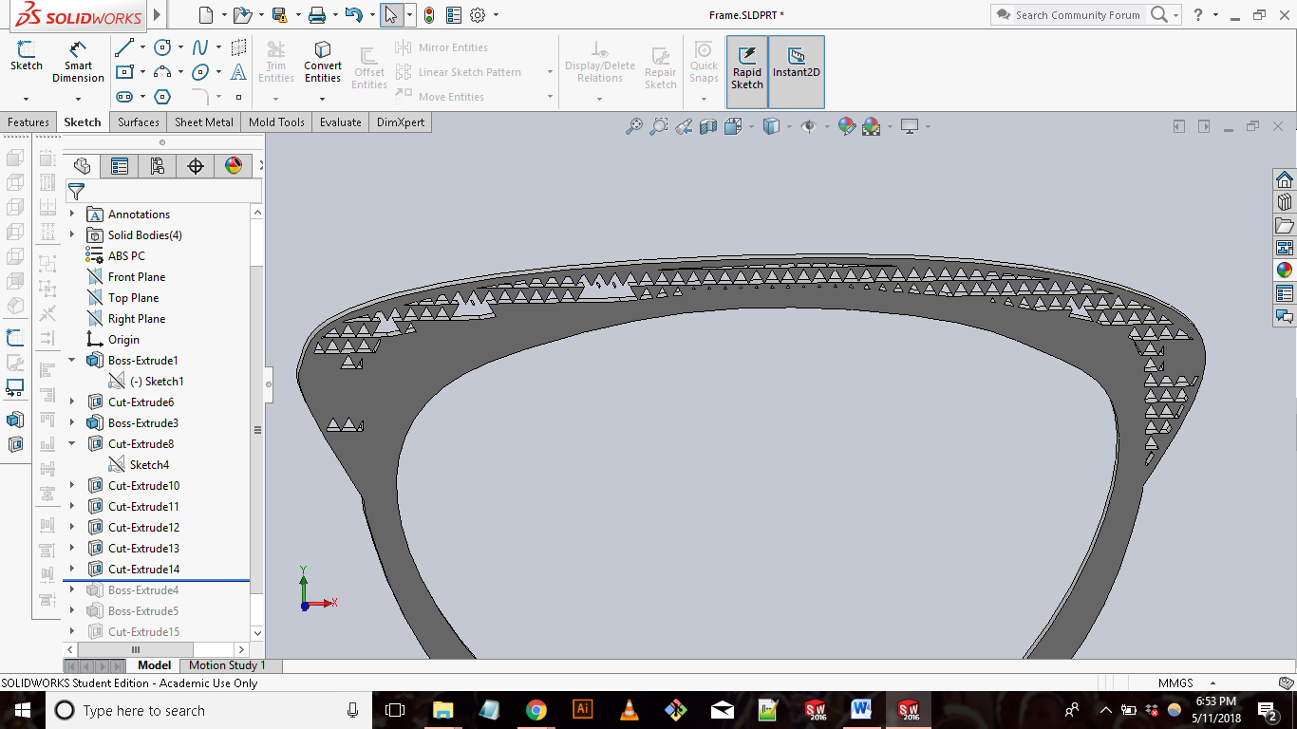Viewport: 1297px width, 729px height.
Task: Click the Appearances color ball icon in task pane
Action: tap(1285, 271)
